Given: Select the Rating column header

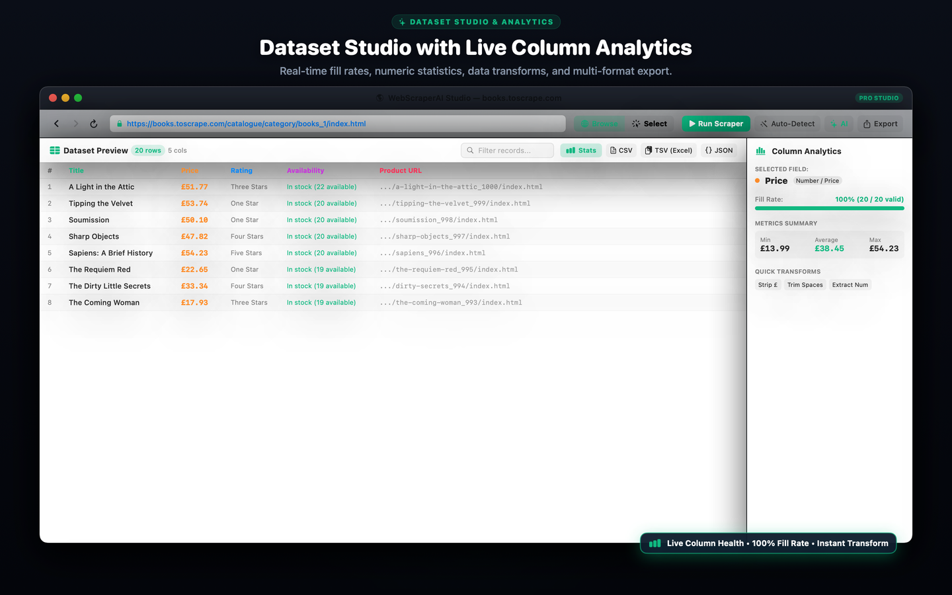Looking at the screenshot, I should click(241, 171).
